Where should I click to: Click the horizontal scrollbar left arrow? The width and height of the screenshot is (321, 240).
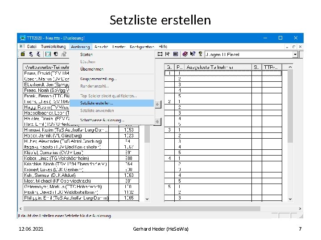[21, 208]
